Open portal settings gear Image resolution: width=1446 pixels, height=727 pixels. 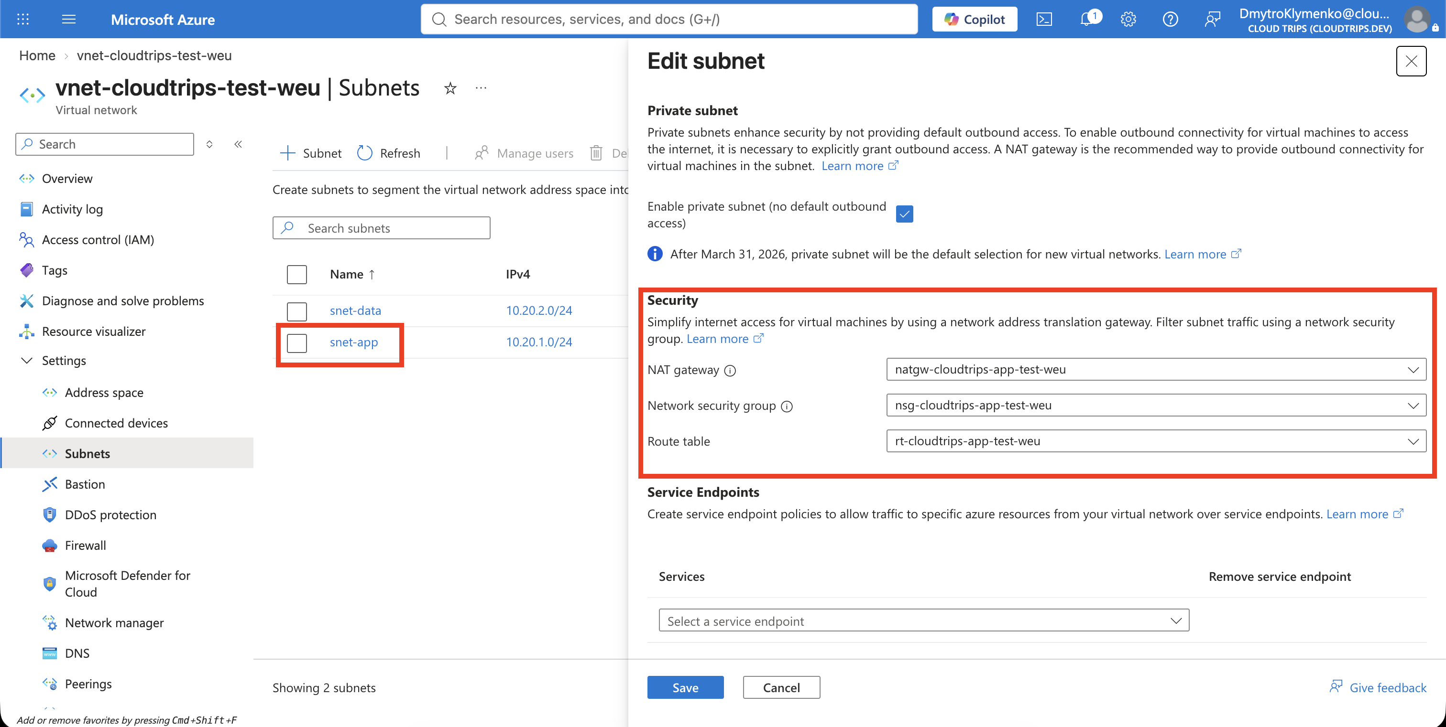click(1128, 19)
